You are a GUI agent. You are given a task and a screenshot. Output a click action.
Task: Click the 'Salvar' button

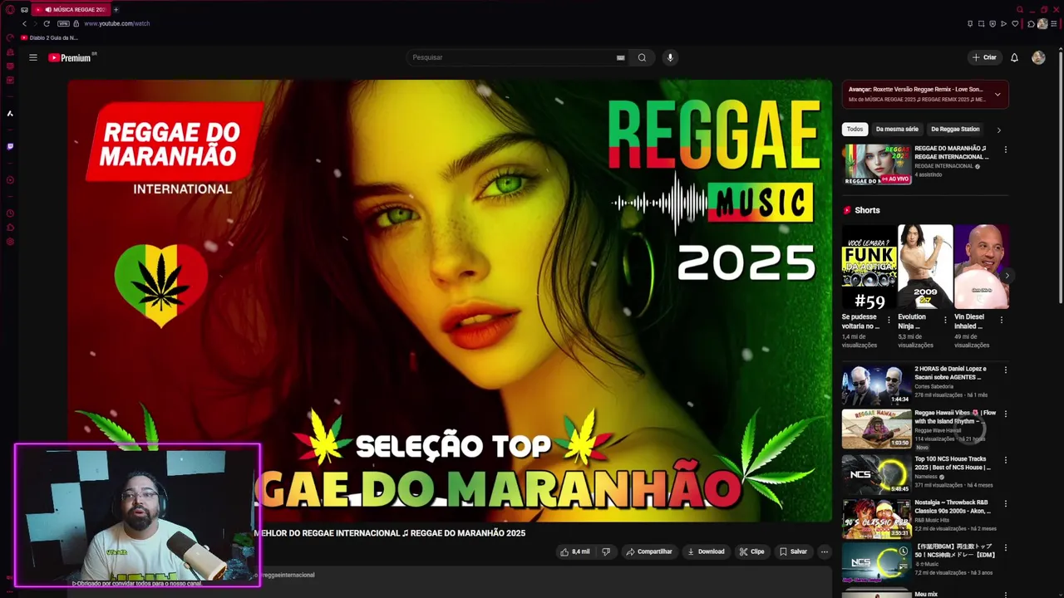[793, 551]
